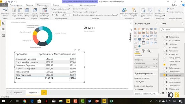This screenshot has width=185, height=104.
Task: Open Формат: Целое число dropdown
Action: point(59,12)
